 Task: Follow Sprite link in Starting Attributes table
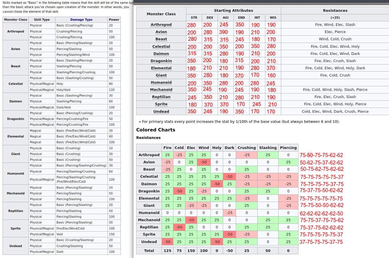coord(161,104)
